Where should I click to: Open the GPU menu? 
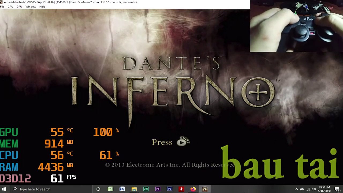[x=19, y=6]
